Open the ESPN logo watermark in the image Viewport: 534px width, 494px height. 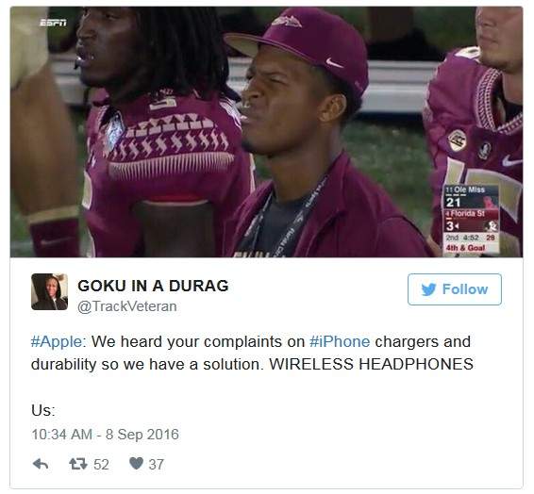click(x=53, y=23)
